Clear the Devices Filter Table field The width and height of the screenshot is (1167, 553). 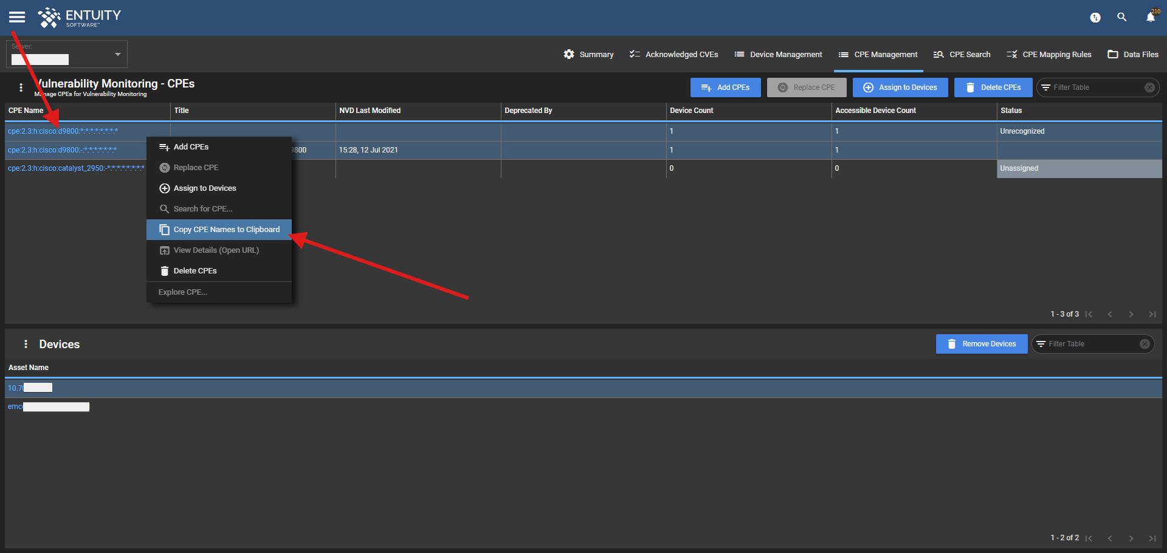pos(1145,344)
